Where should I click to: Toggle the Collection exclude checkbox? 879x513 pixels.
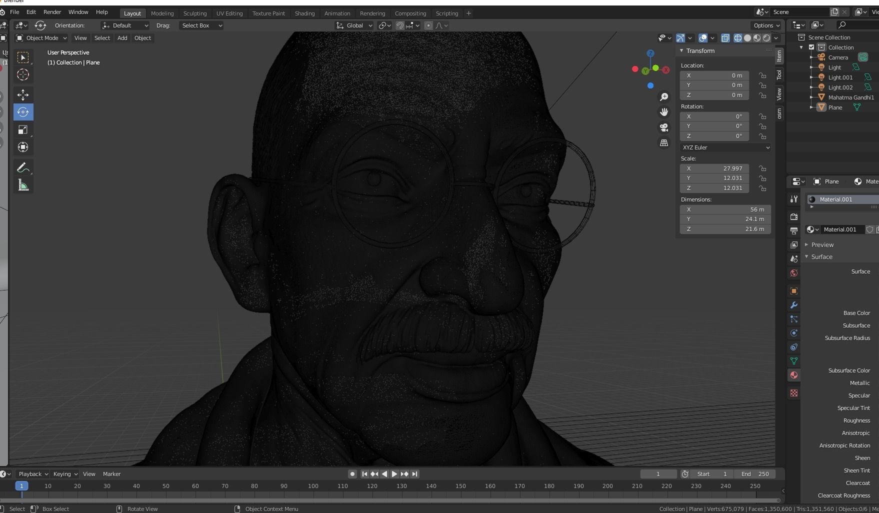[x=811, y=47]
